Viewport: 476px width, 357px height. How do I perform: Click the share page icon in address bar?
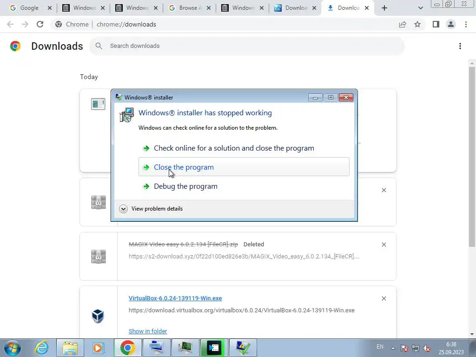click(403, 24)
